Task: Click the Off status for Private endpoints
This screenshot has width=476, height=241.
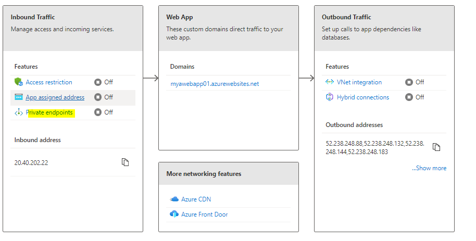Action: [x=104, y=112]
